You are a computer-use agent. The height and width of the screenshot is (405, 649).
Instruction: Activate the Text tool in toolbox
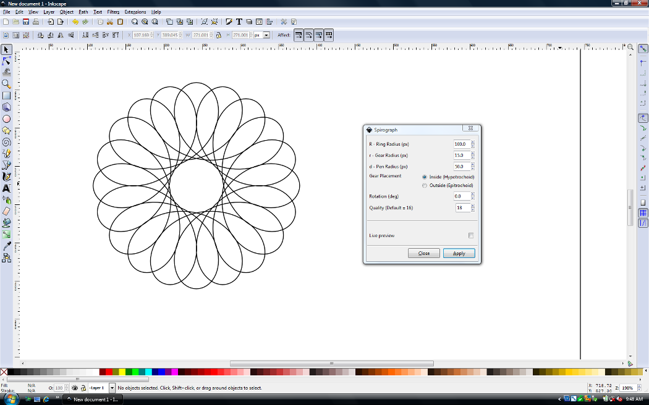[6, 188]
